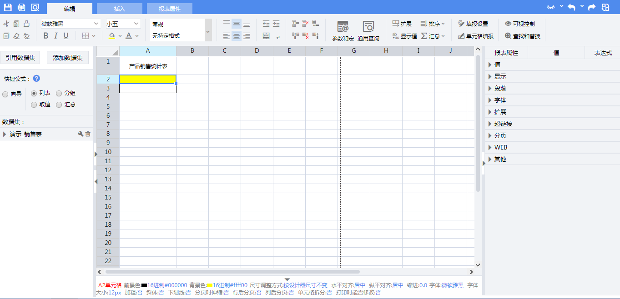Click the preview magnifier icon in the title bar
The height and width of the screenshot is (299, 620).
tap(35, 7)
